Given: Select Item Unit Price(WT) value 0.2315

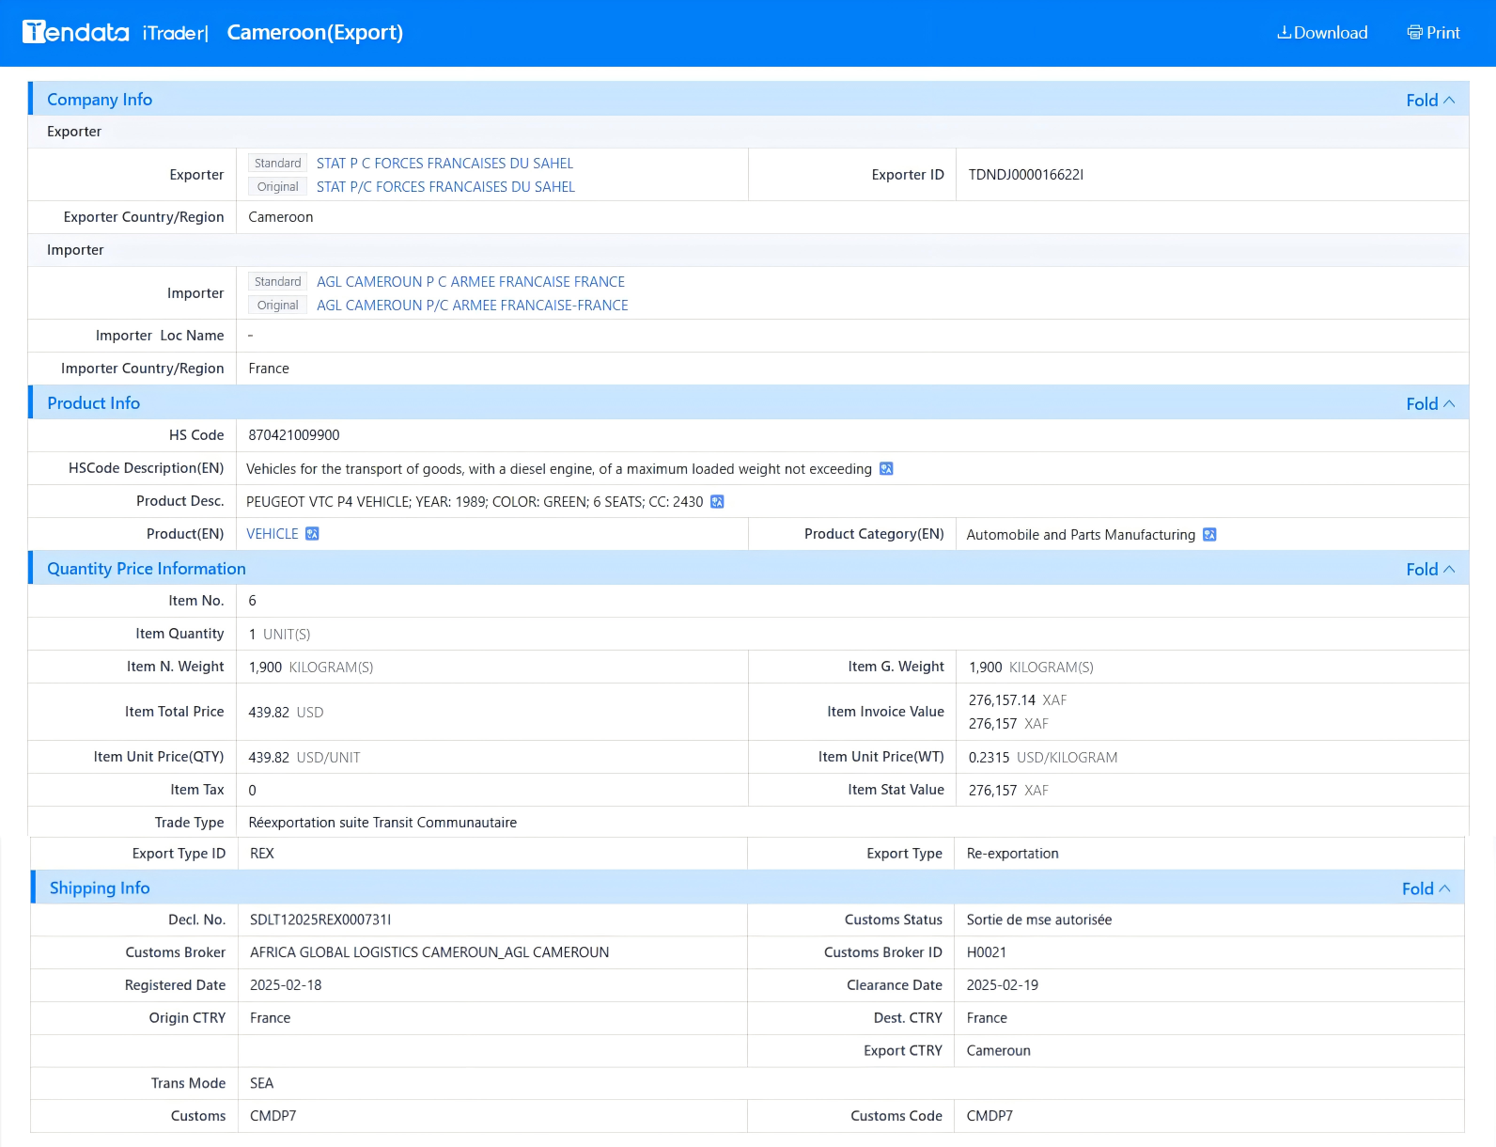Looking at the screenshot, I should 990,757.
